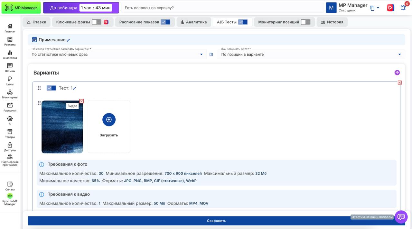Image resolution: width=412 pixels, height=229 pixels.
Task: Open the chat support bubble icon
Action: pyautogui.click(x=401, y=217)
